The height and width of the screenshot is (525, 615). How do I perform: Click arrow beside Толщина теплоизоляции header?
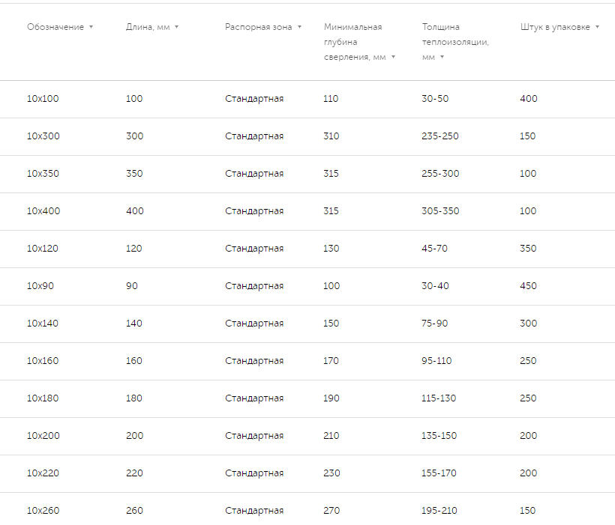442,57
